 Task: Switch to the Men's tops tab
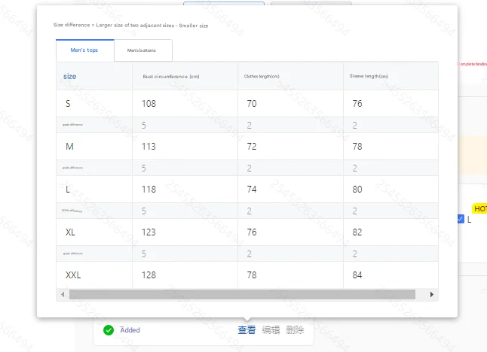coord(84,50)
